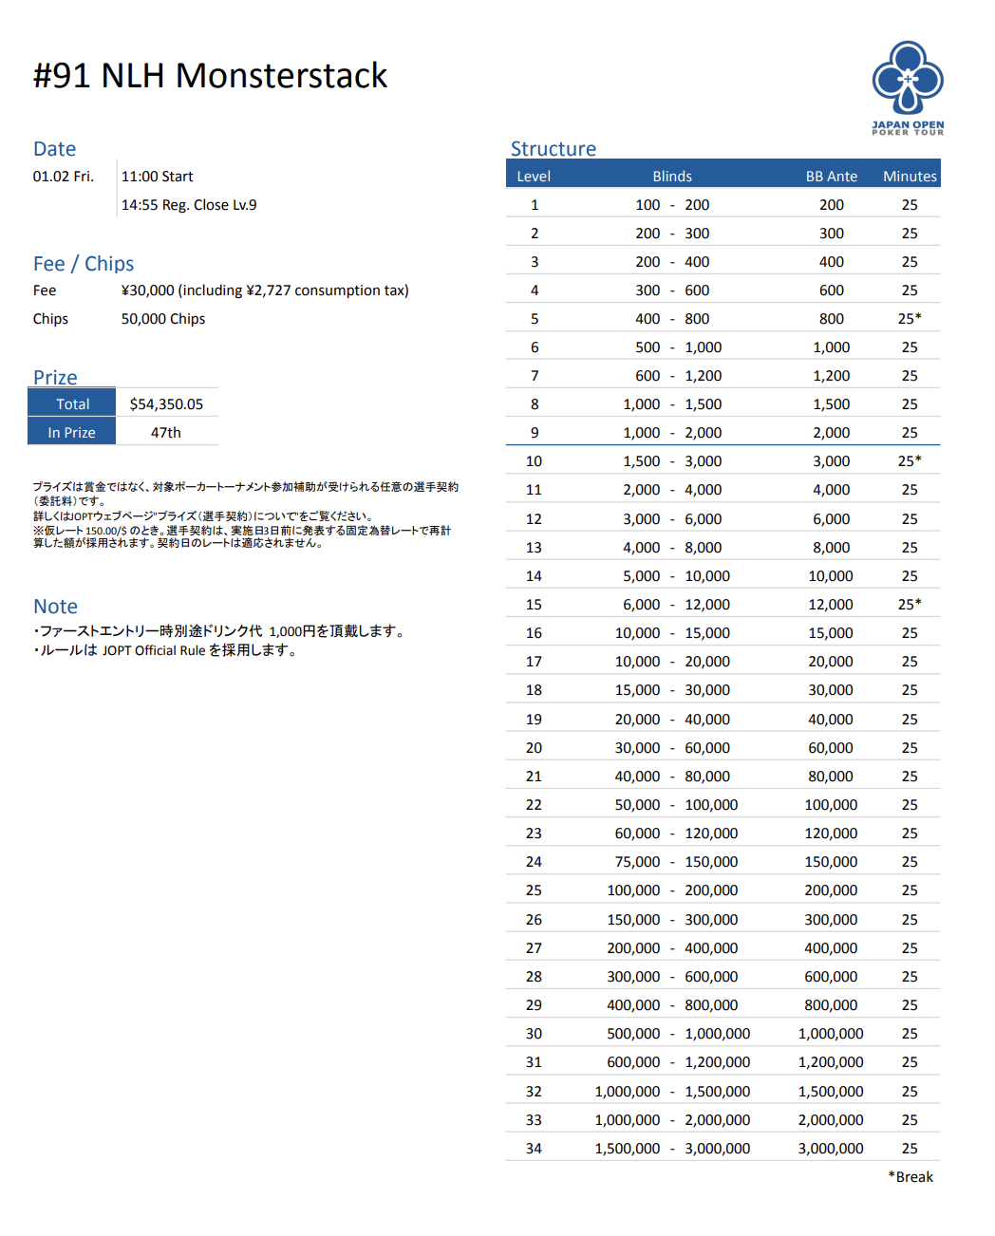
Task: Click the Structure section heading
Action: pyautogui.click(x=553, y=149)
